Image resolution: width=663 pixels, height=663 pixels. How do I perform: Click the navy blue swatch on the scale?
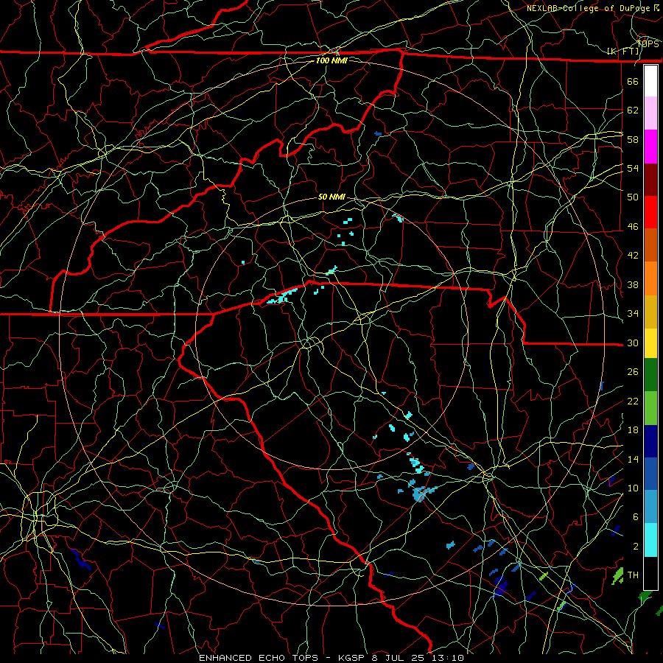650,441
